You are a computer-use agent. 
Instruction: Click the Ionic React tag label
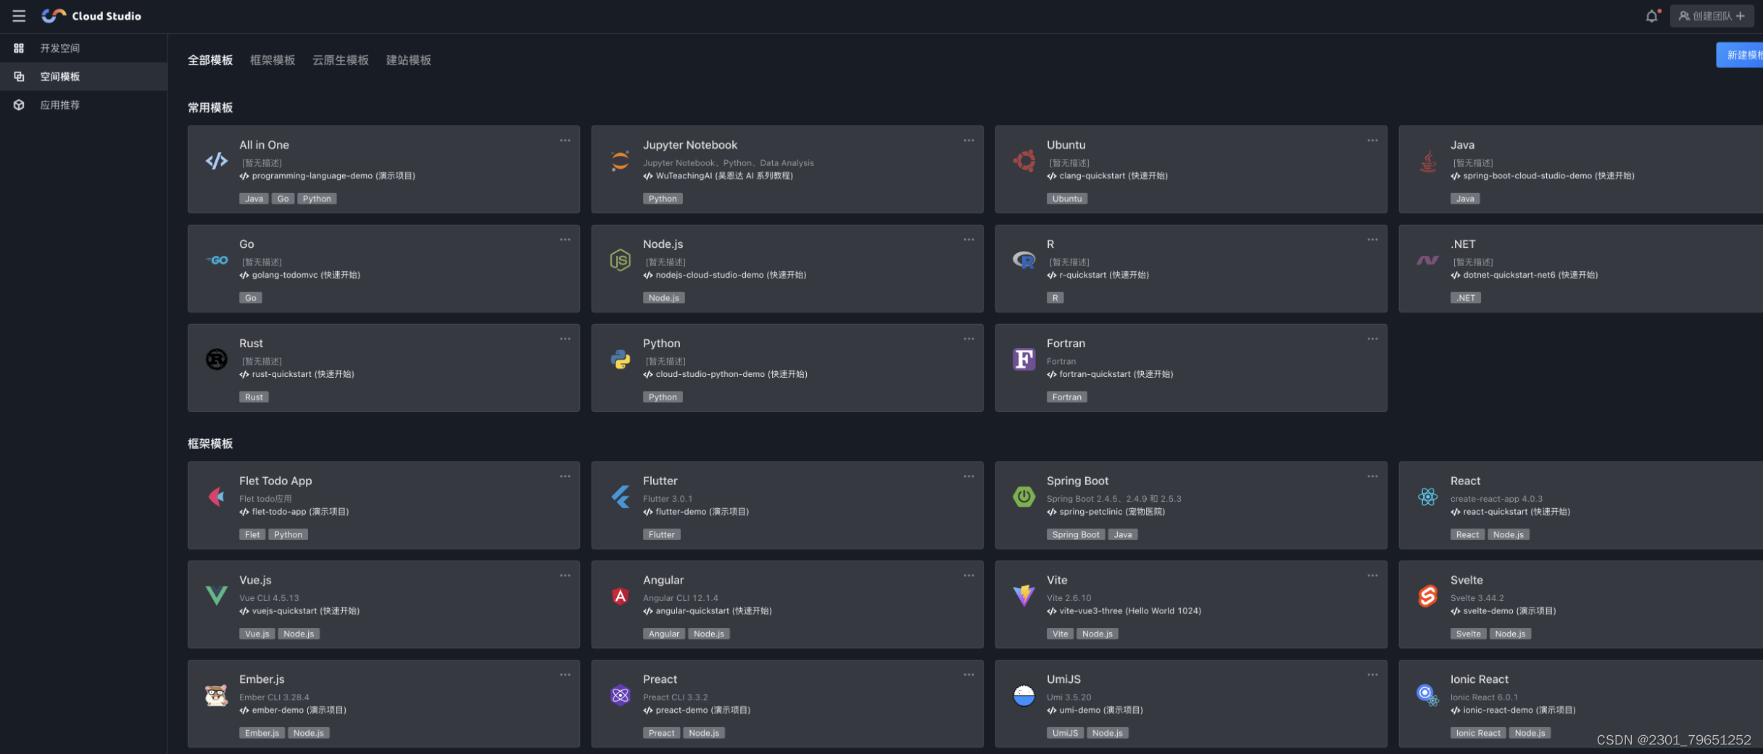click(x=1478, y=733)
